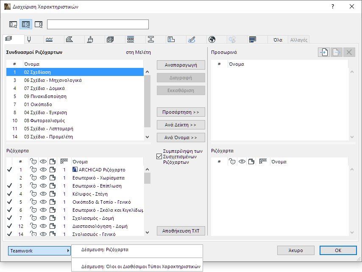Click the 'Αποθήκευση TXT' button
The image size is (362, 272).
(181, 231)
